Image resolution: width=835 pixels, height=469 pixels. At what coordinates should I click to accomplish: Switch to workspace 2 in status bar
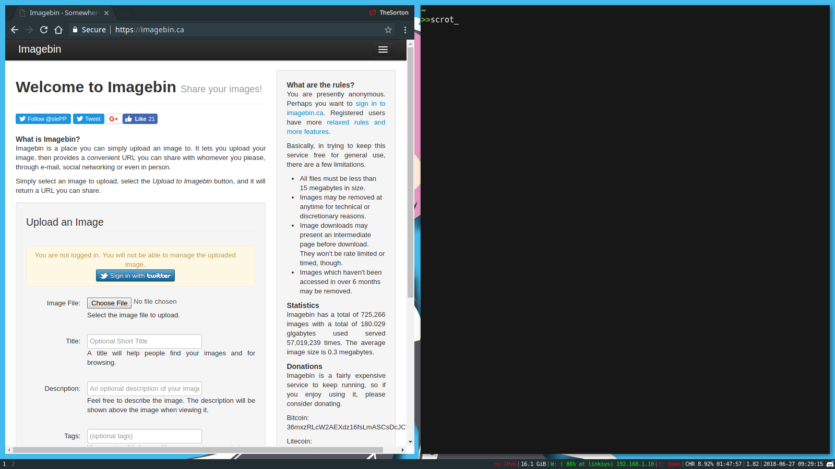coord(13,464)
